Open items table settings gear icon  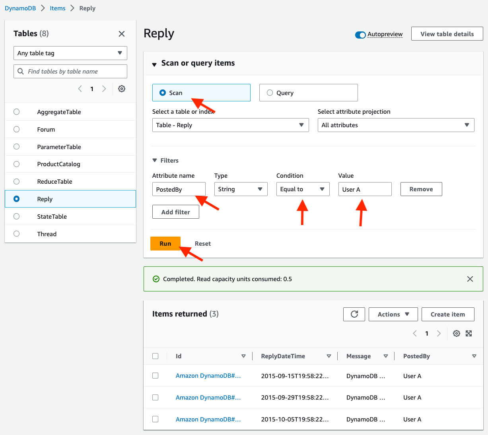(x=457, y=334)
